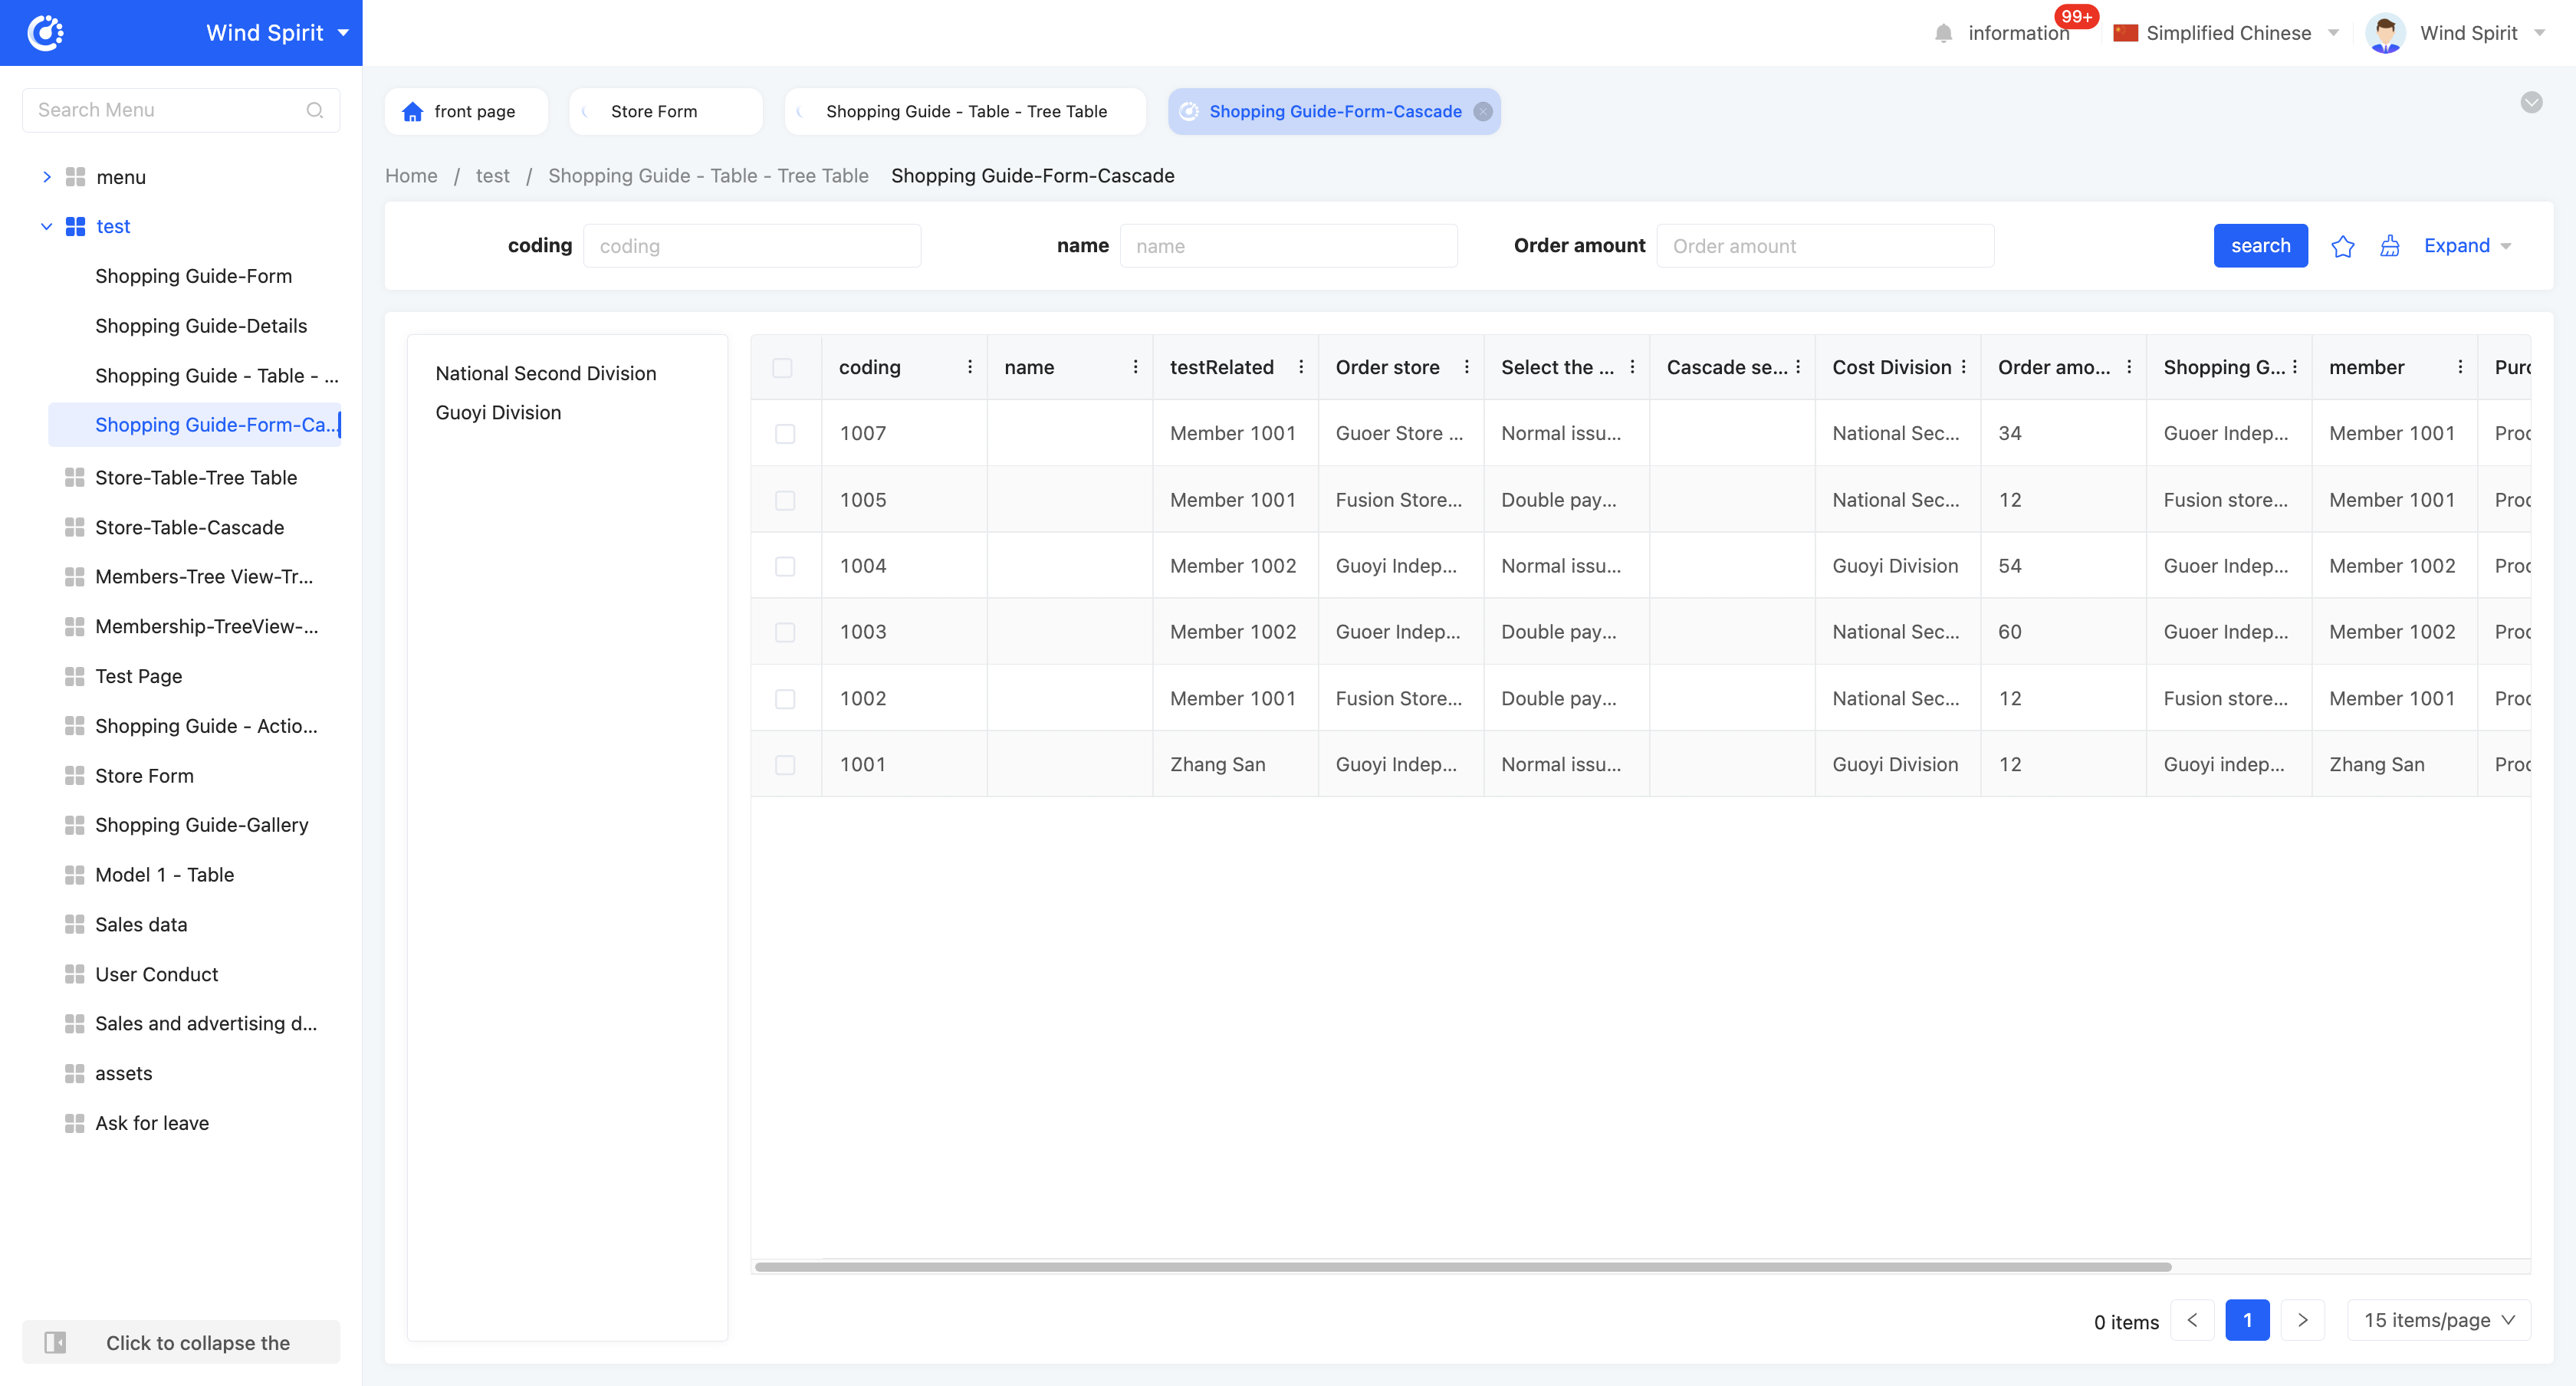The width and height of the screenshot is (2576, 1386).
Task: Select the header checkbox to choose all rows
Action: (785, 368)
